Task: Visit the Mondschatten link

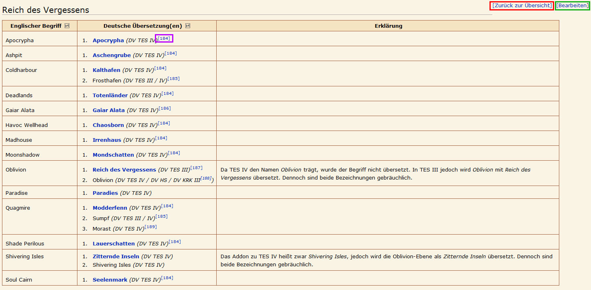Action: [113, 155]
